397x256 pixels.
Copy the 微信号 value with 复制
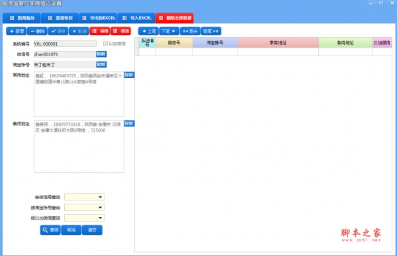[101, 54]
